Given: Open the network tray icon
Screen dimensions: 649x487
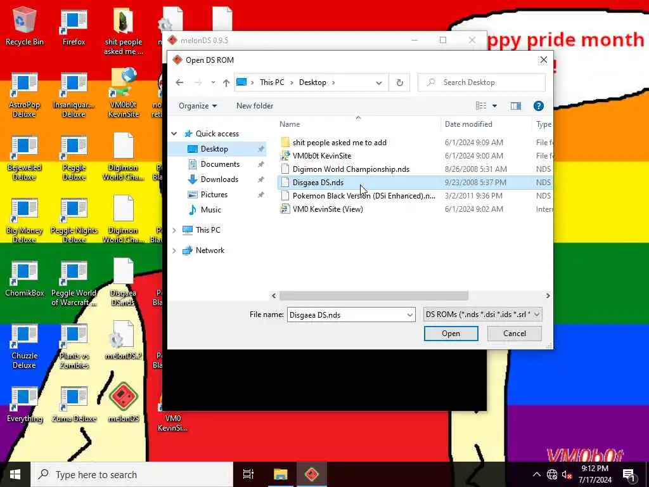Looking at the screenshot, I should pos(552,474).
